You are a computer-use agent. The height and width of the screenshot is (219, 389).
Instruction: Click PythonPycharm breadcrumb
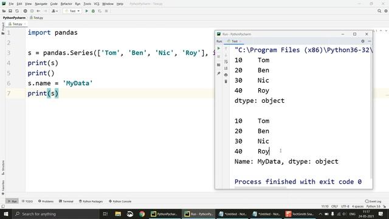click(14, 18)
